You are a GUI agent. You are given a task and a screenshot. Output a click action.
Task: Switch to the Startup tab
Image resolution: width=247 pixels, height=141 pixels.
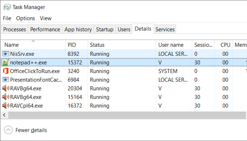104,29
